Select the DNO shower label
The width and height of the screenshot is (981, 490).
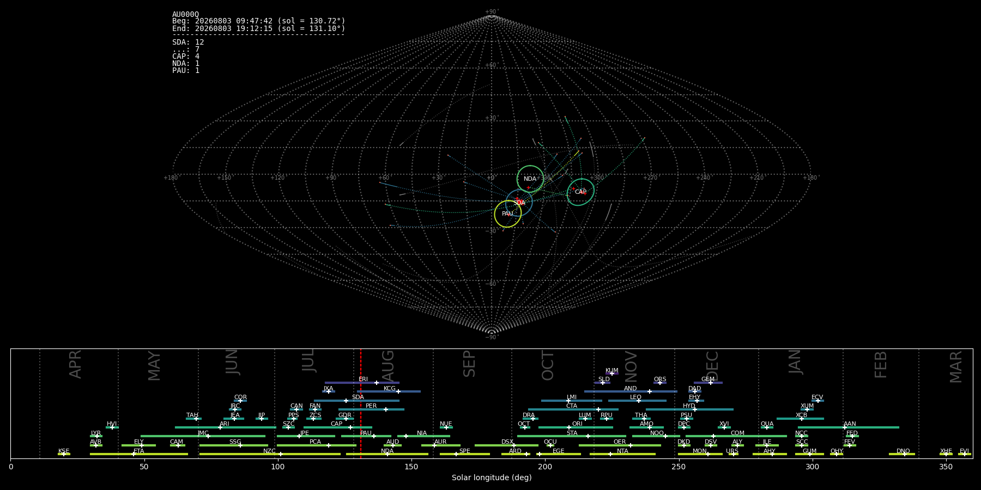(x=903, y=451)
